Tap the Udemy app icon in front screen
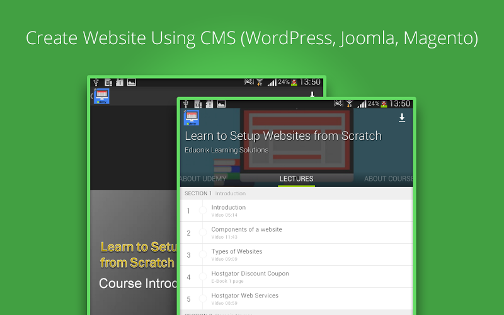The height and width of the screenshot is (315, 504). click(x=192, y=118)
